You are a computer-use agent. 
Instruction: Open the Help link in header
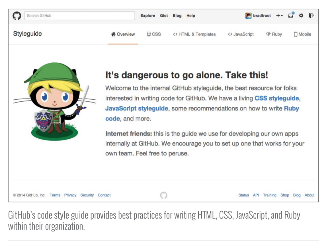(x=190, y=16)
